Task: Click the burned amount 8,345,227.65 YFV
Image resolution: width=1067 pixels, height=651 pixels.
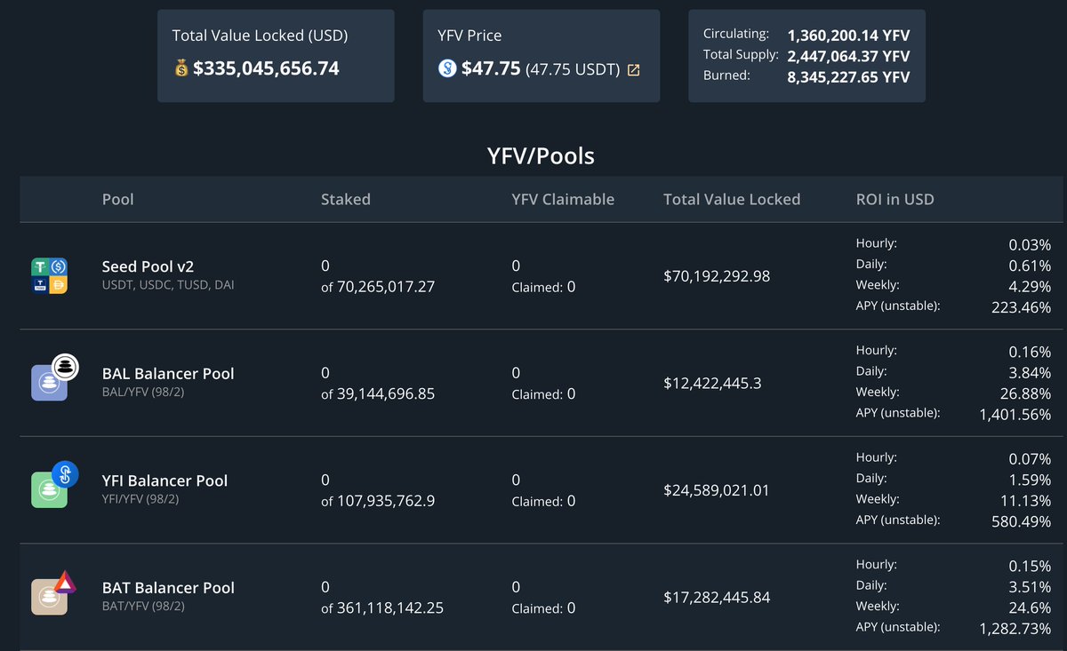Action: click(x=848, y=76)
